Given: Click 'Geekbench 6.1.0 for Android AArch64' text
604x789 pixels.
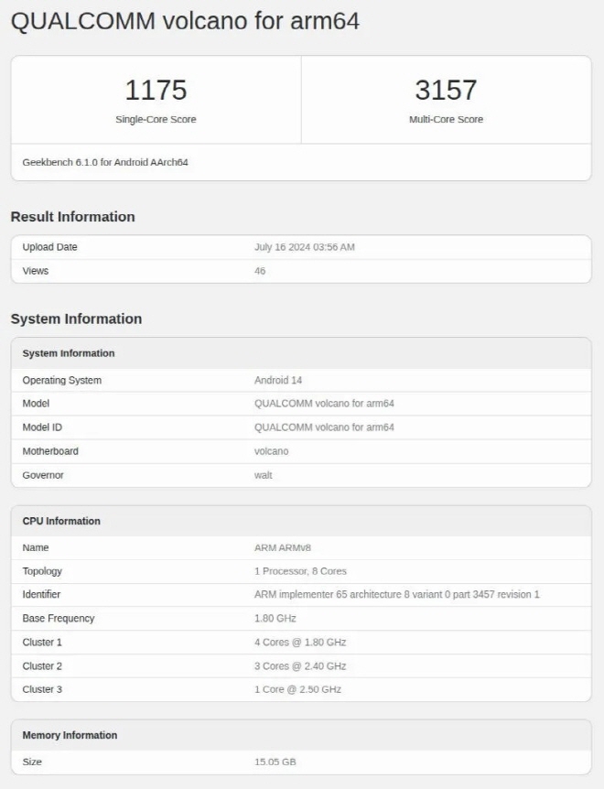Looking at the screenshot, I should point(105,163).
